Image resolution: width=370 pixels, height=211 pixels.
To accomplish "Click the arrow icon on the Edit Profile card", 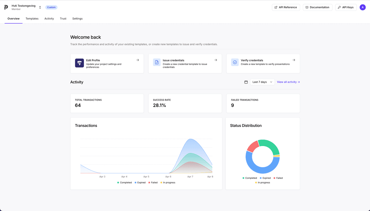I will click(x=138, y=60).
